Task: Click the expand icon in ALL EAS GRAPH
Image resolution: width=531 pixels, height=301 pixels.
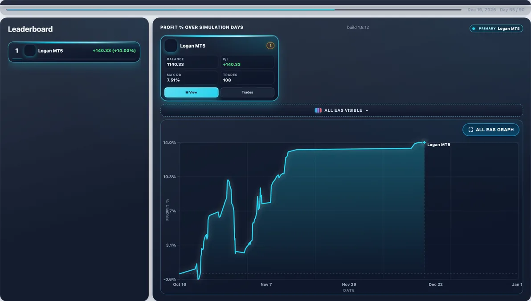Action: point(471,130)
